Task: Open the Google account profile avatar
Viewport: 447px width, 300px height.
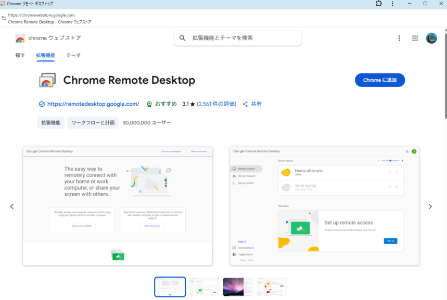Action: (x=431, y=38)
